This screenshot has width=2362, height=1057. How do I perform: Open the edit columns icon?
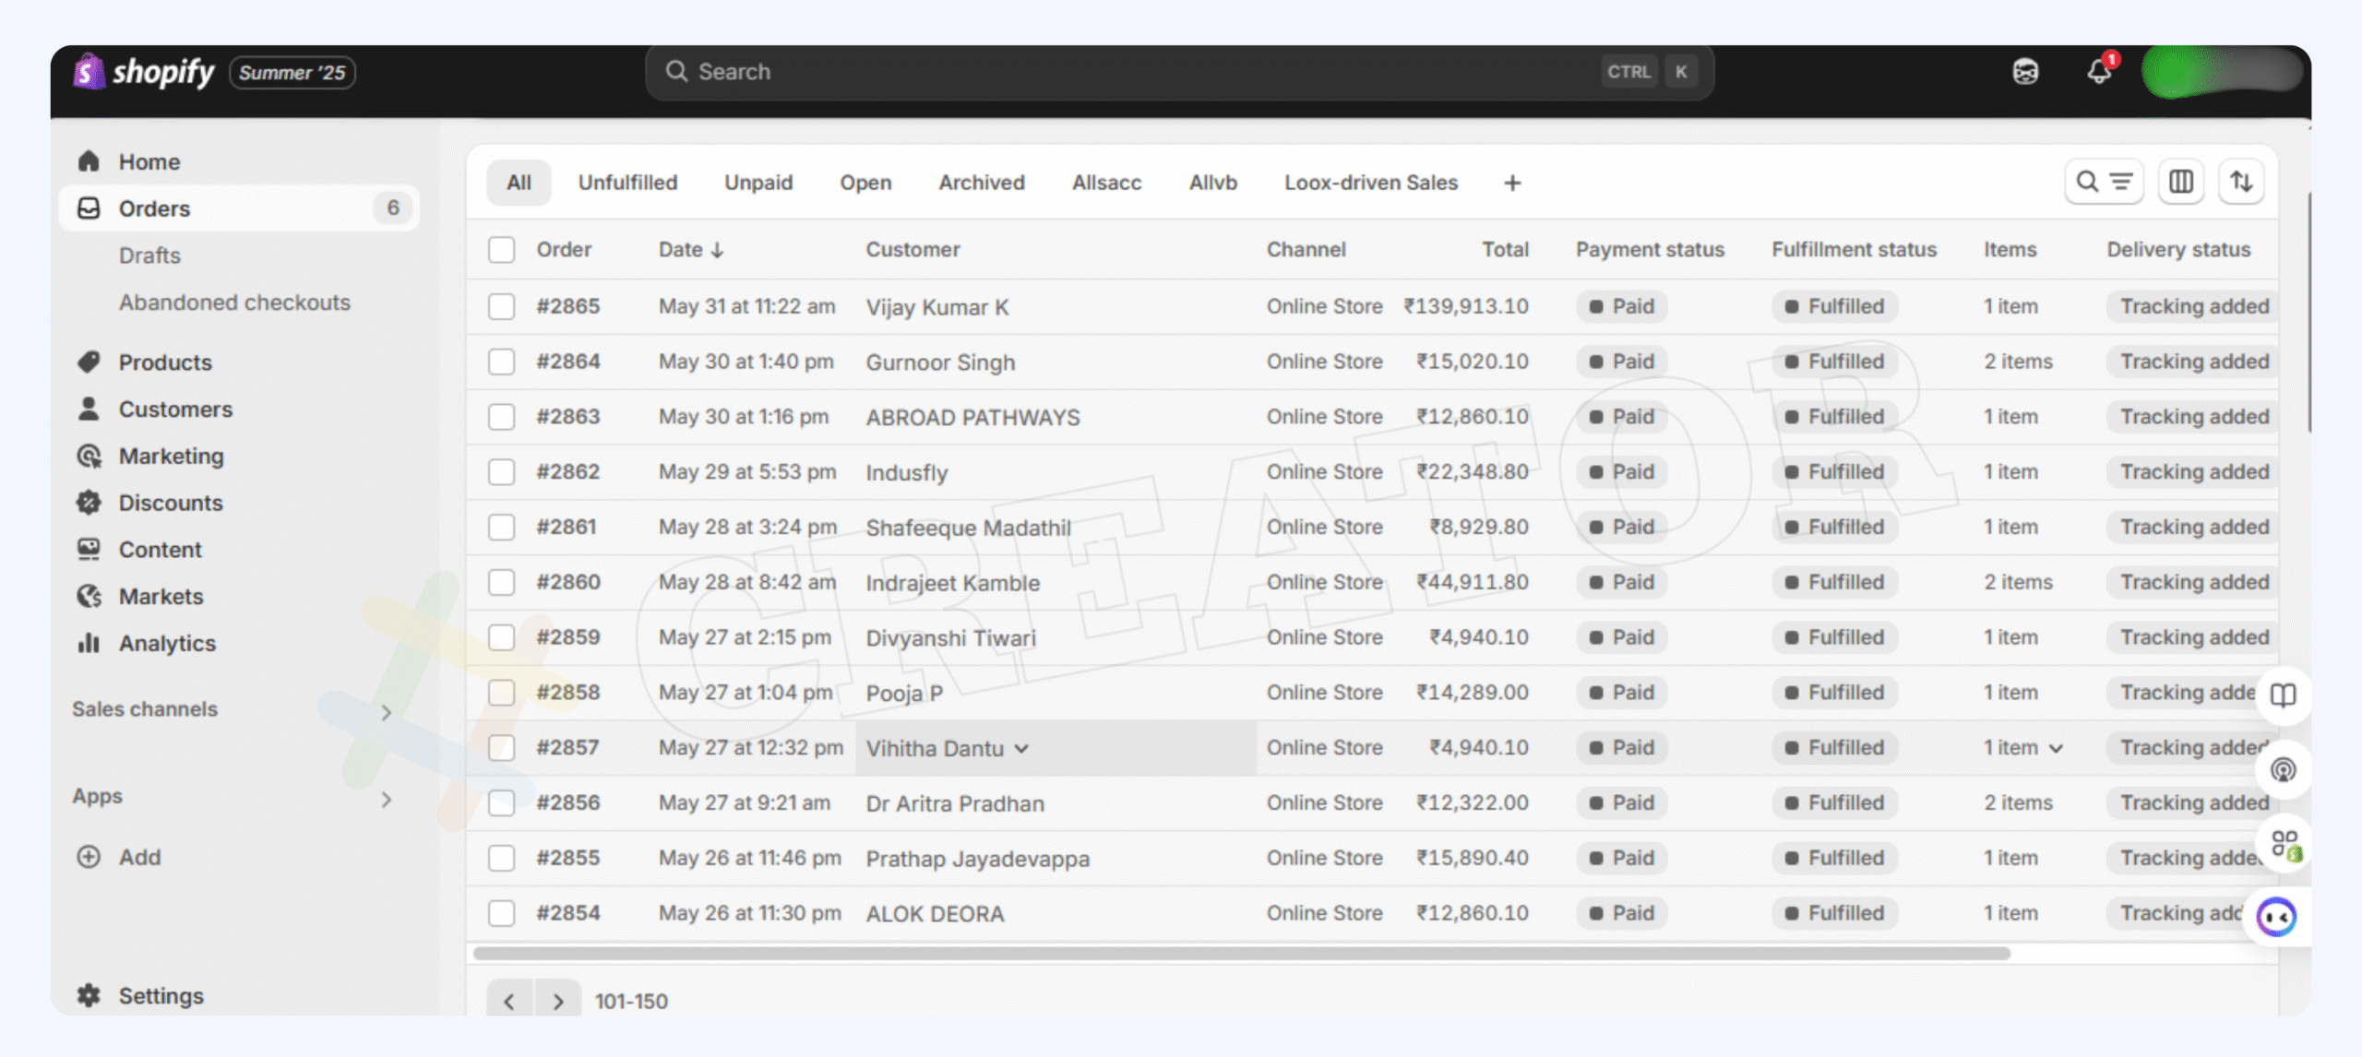click(x=2180, y=182)
